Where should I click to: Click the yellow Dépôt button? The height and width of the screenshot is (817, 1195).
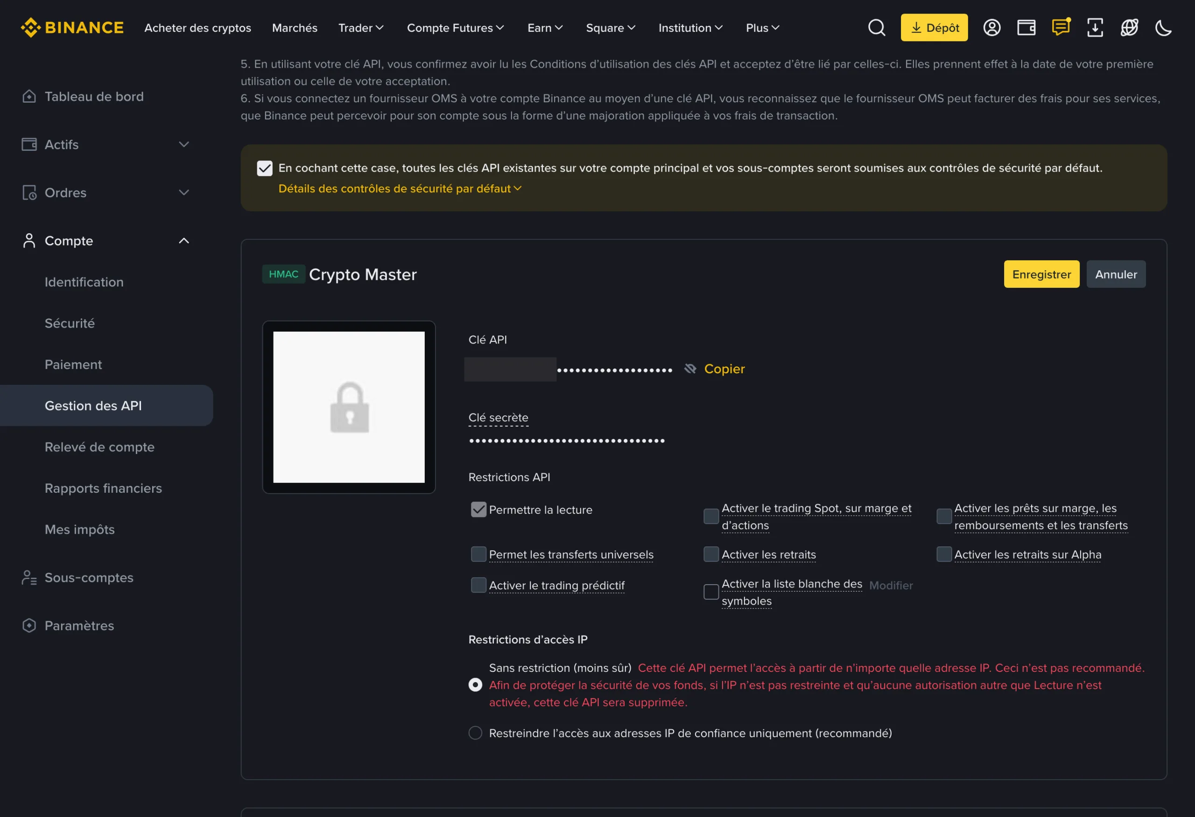935,28
